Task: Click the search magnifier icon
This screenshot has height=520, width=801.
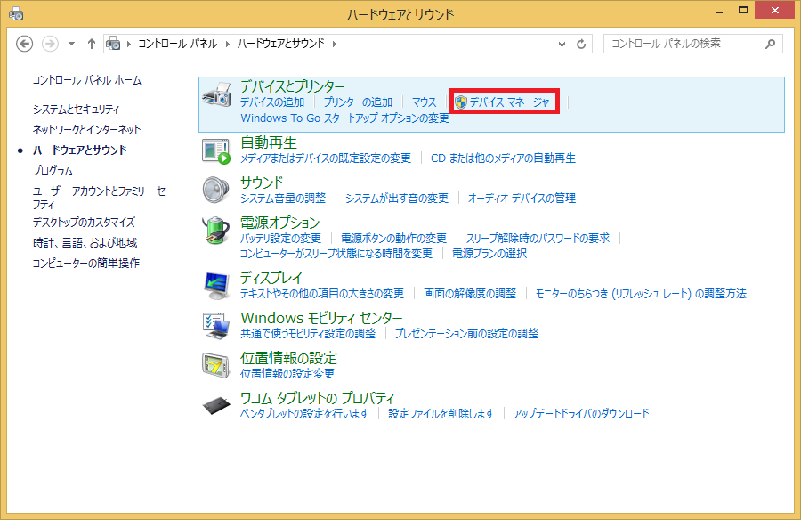Action: 771,44
